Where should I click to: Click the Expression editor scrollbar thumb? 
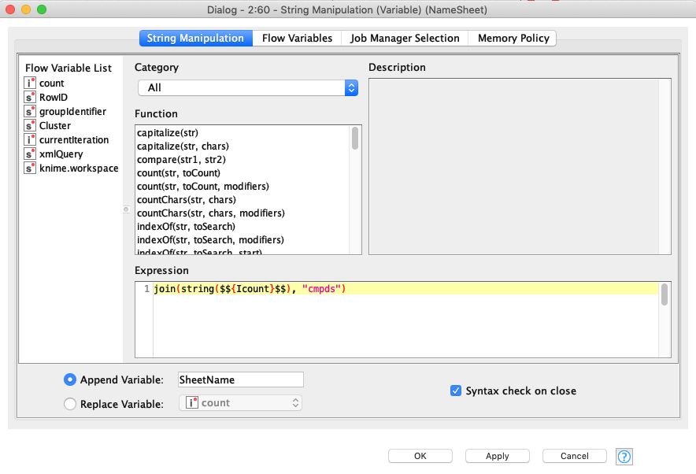coord(664,294)
